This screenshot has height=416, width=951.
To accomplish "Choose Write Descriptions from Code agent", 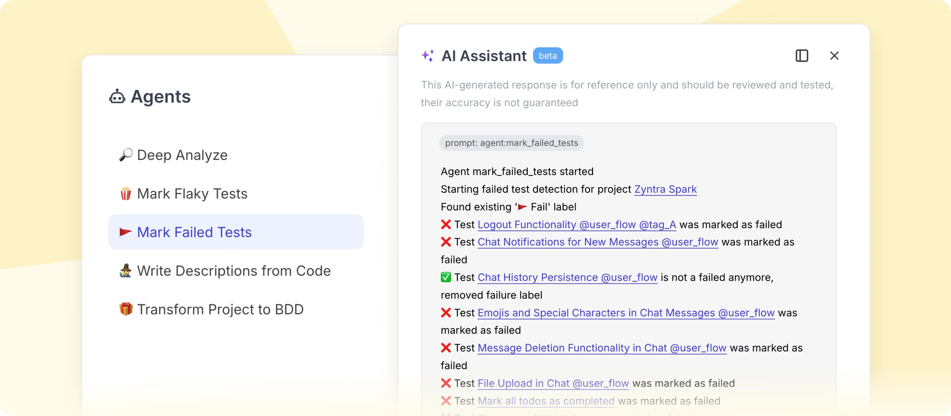I will click(234, 271).
